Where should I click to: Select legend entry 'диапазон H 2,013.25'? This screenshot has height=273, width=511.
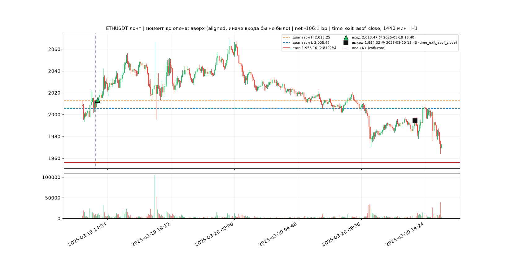pyautogui.click(x=311, y=38)
